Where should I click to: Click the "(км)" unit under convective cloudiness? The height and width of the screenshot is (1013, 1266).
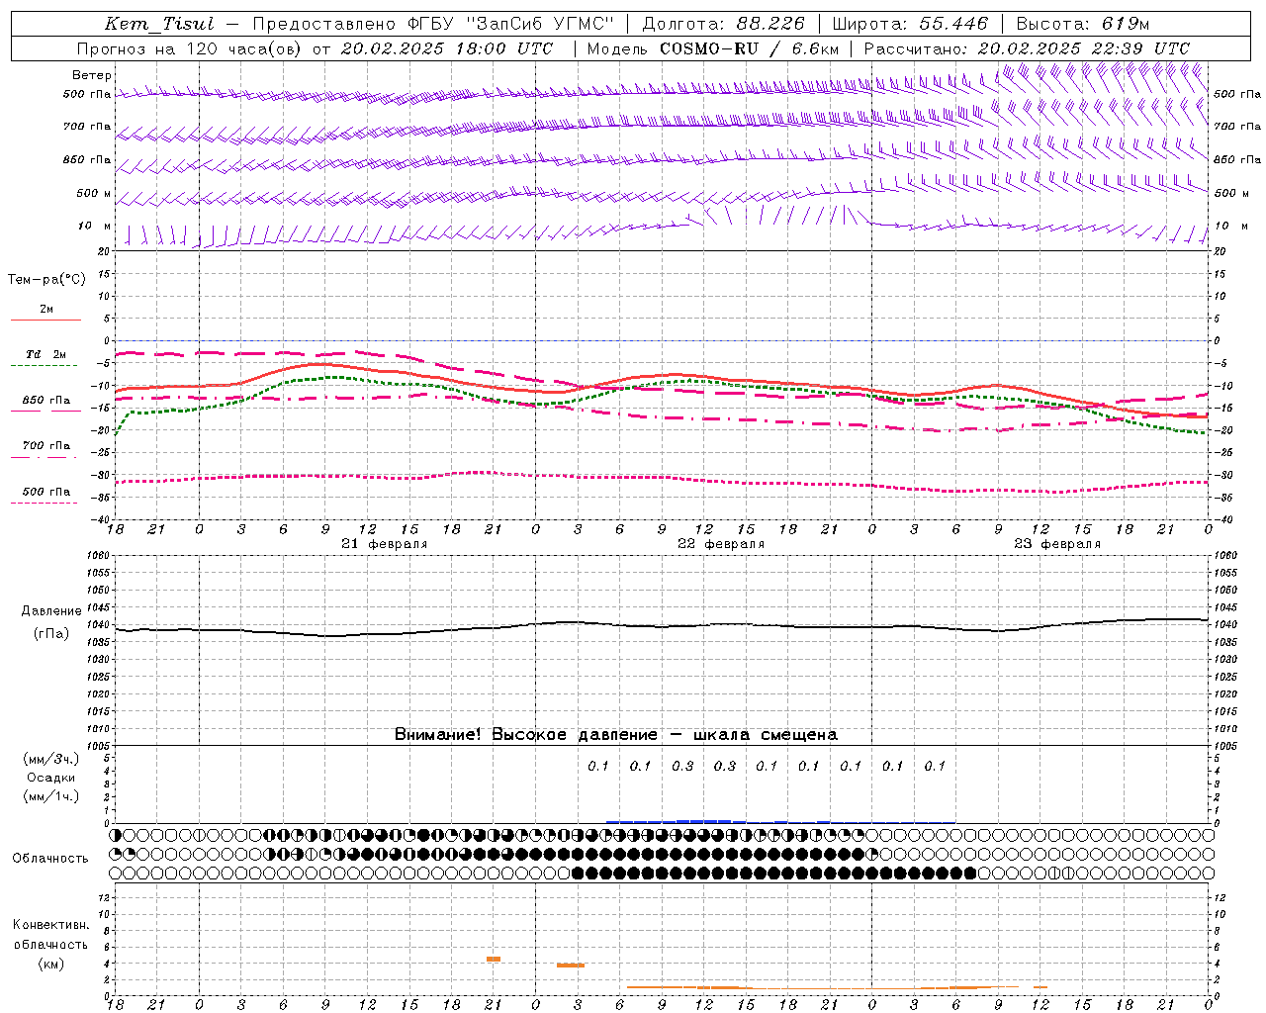[51, 964]
